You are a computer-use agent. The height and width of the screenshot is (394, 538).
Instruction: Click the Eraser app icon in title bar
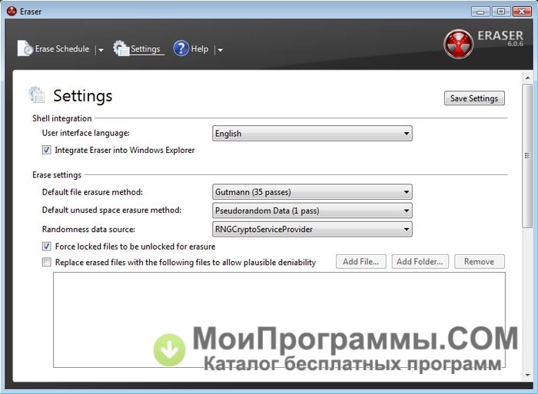[x=11, y=11]
